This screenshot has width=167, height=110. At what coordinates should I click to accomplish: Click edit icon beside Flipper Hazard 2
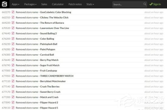pyautogui.click(x=13, y=102)
